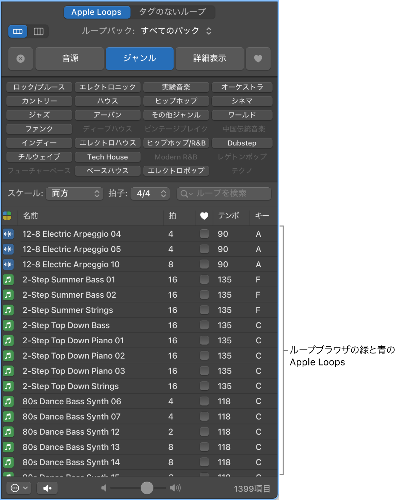The width and height of the screenshot is (402, 500).
Task: Select the タグのないループ tab
Action: click(172, 12)
